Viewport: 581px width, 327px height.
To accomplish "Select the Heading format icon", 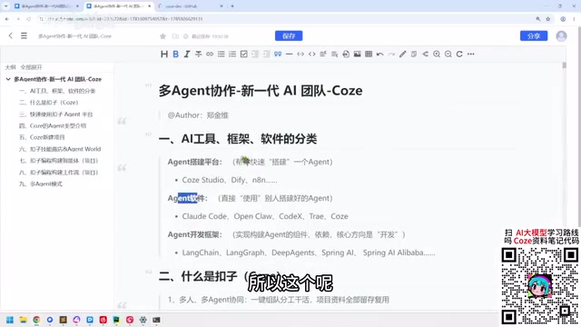I will click(x=164, y=54).
